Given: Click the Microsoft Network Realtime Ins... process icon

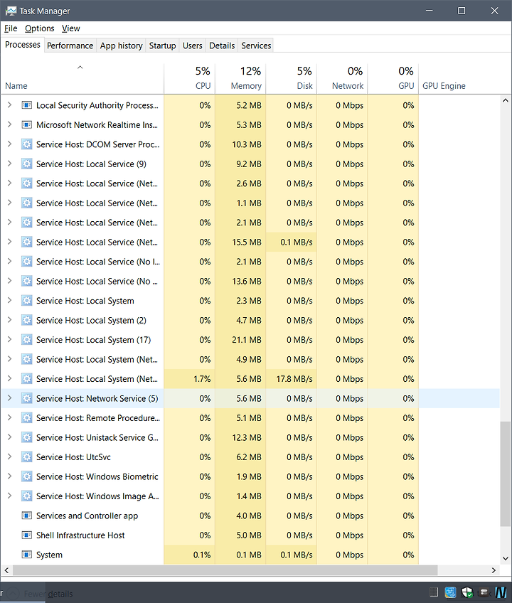Looking at the screenshot, I should 26,124.
